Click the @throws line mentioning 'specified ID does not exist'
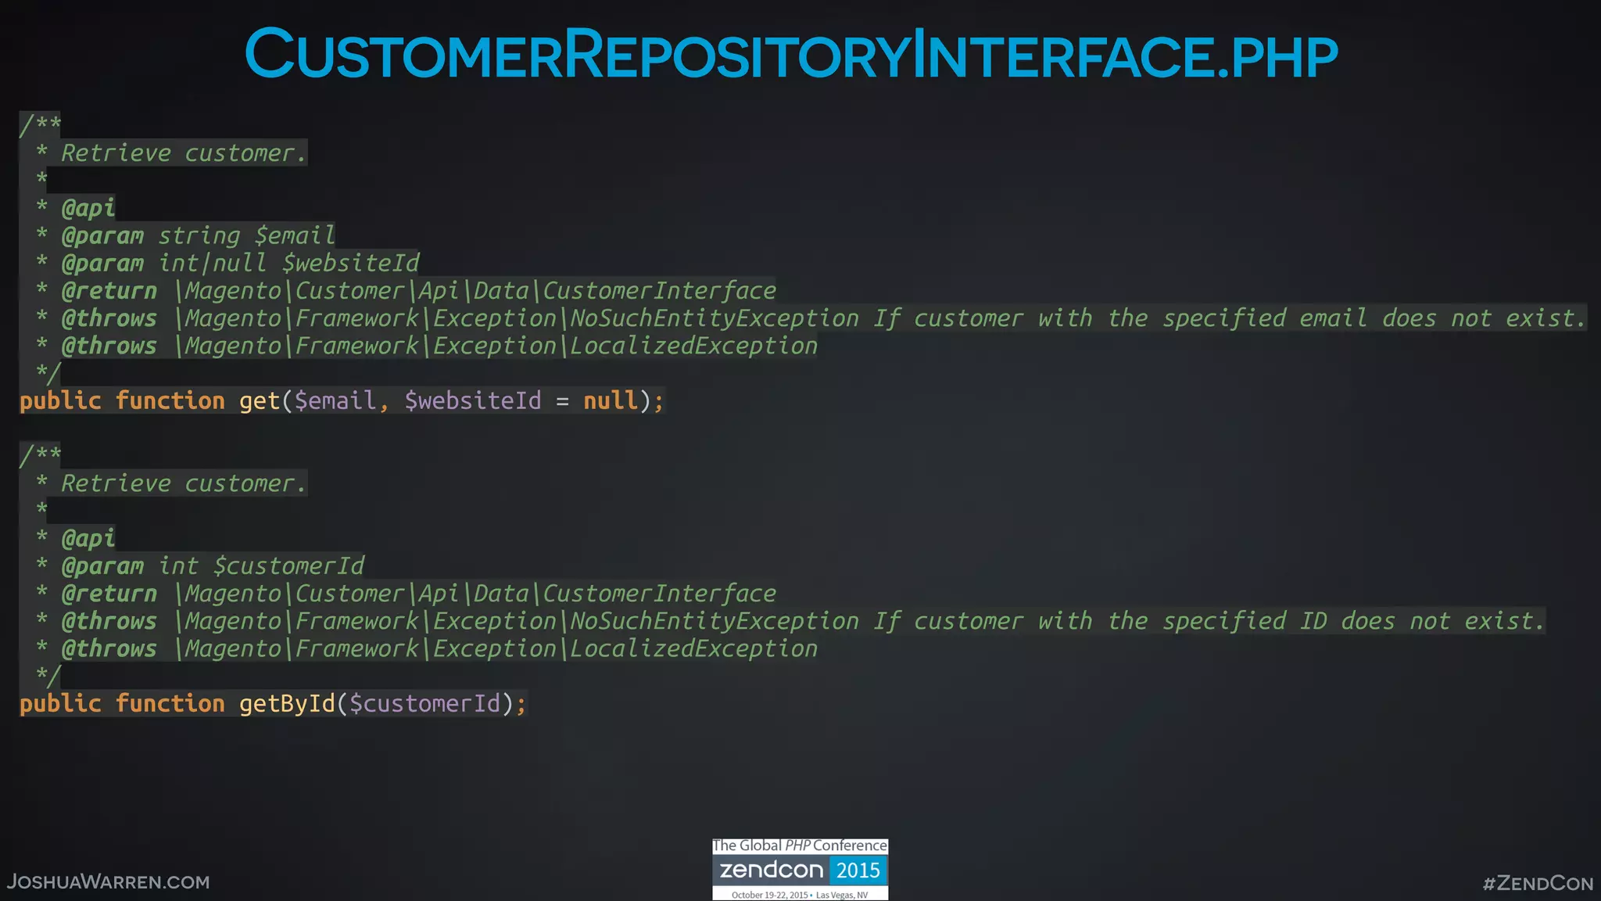Screen dimensions: 1601x901 tap(790, 621)
